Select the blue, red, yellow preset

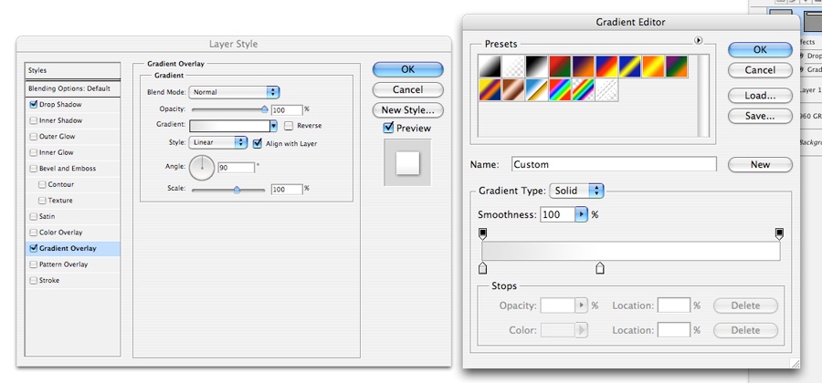click(x=606, y=67)
